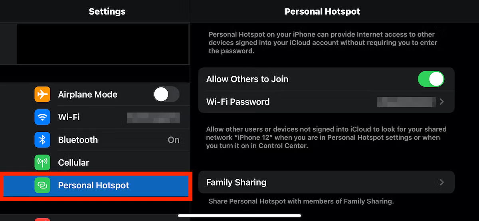Open the Cellular settings label
479x221 pixels.
coord(73,162)
